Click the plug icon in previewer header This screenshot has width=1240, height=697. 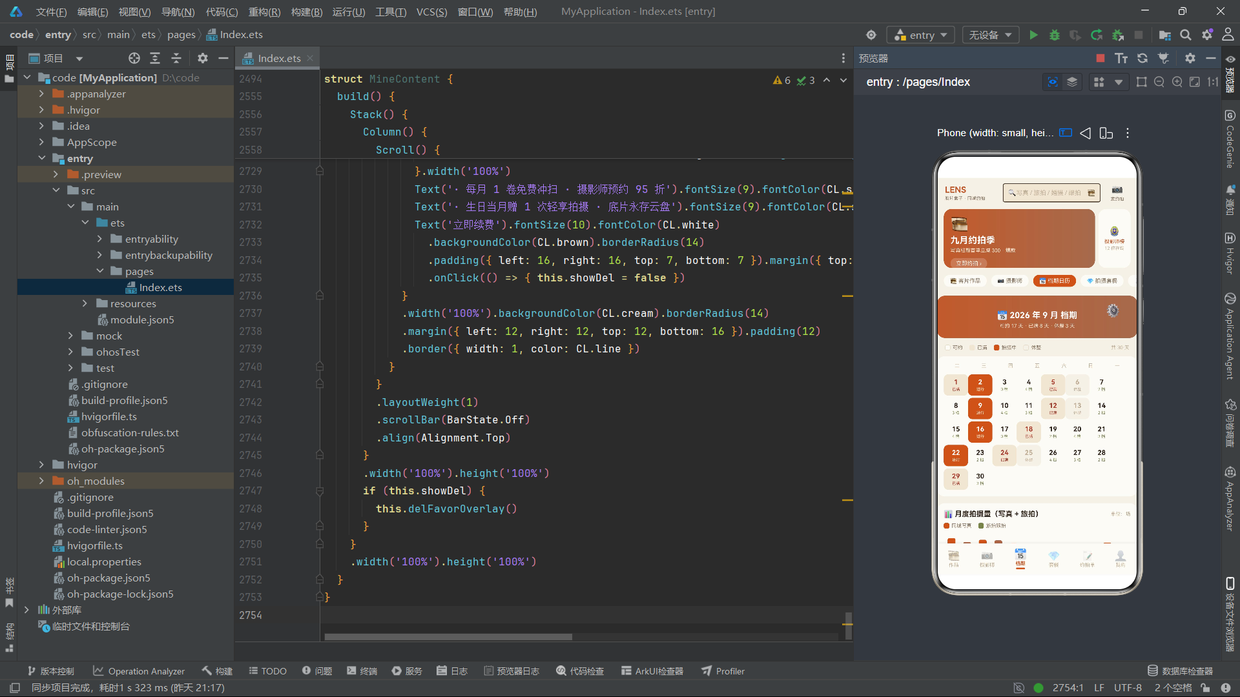tap(1164, 58)
